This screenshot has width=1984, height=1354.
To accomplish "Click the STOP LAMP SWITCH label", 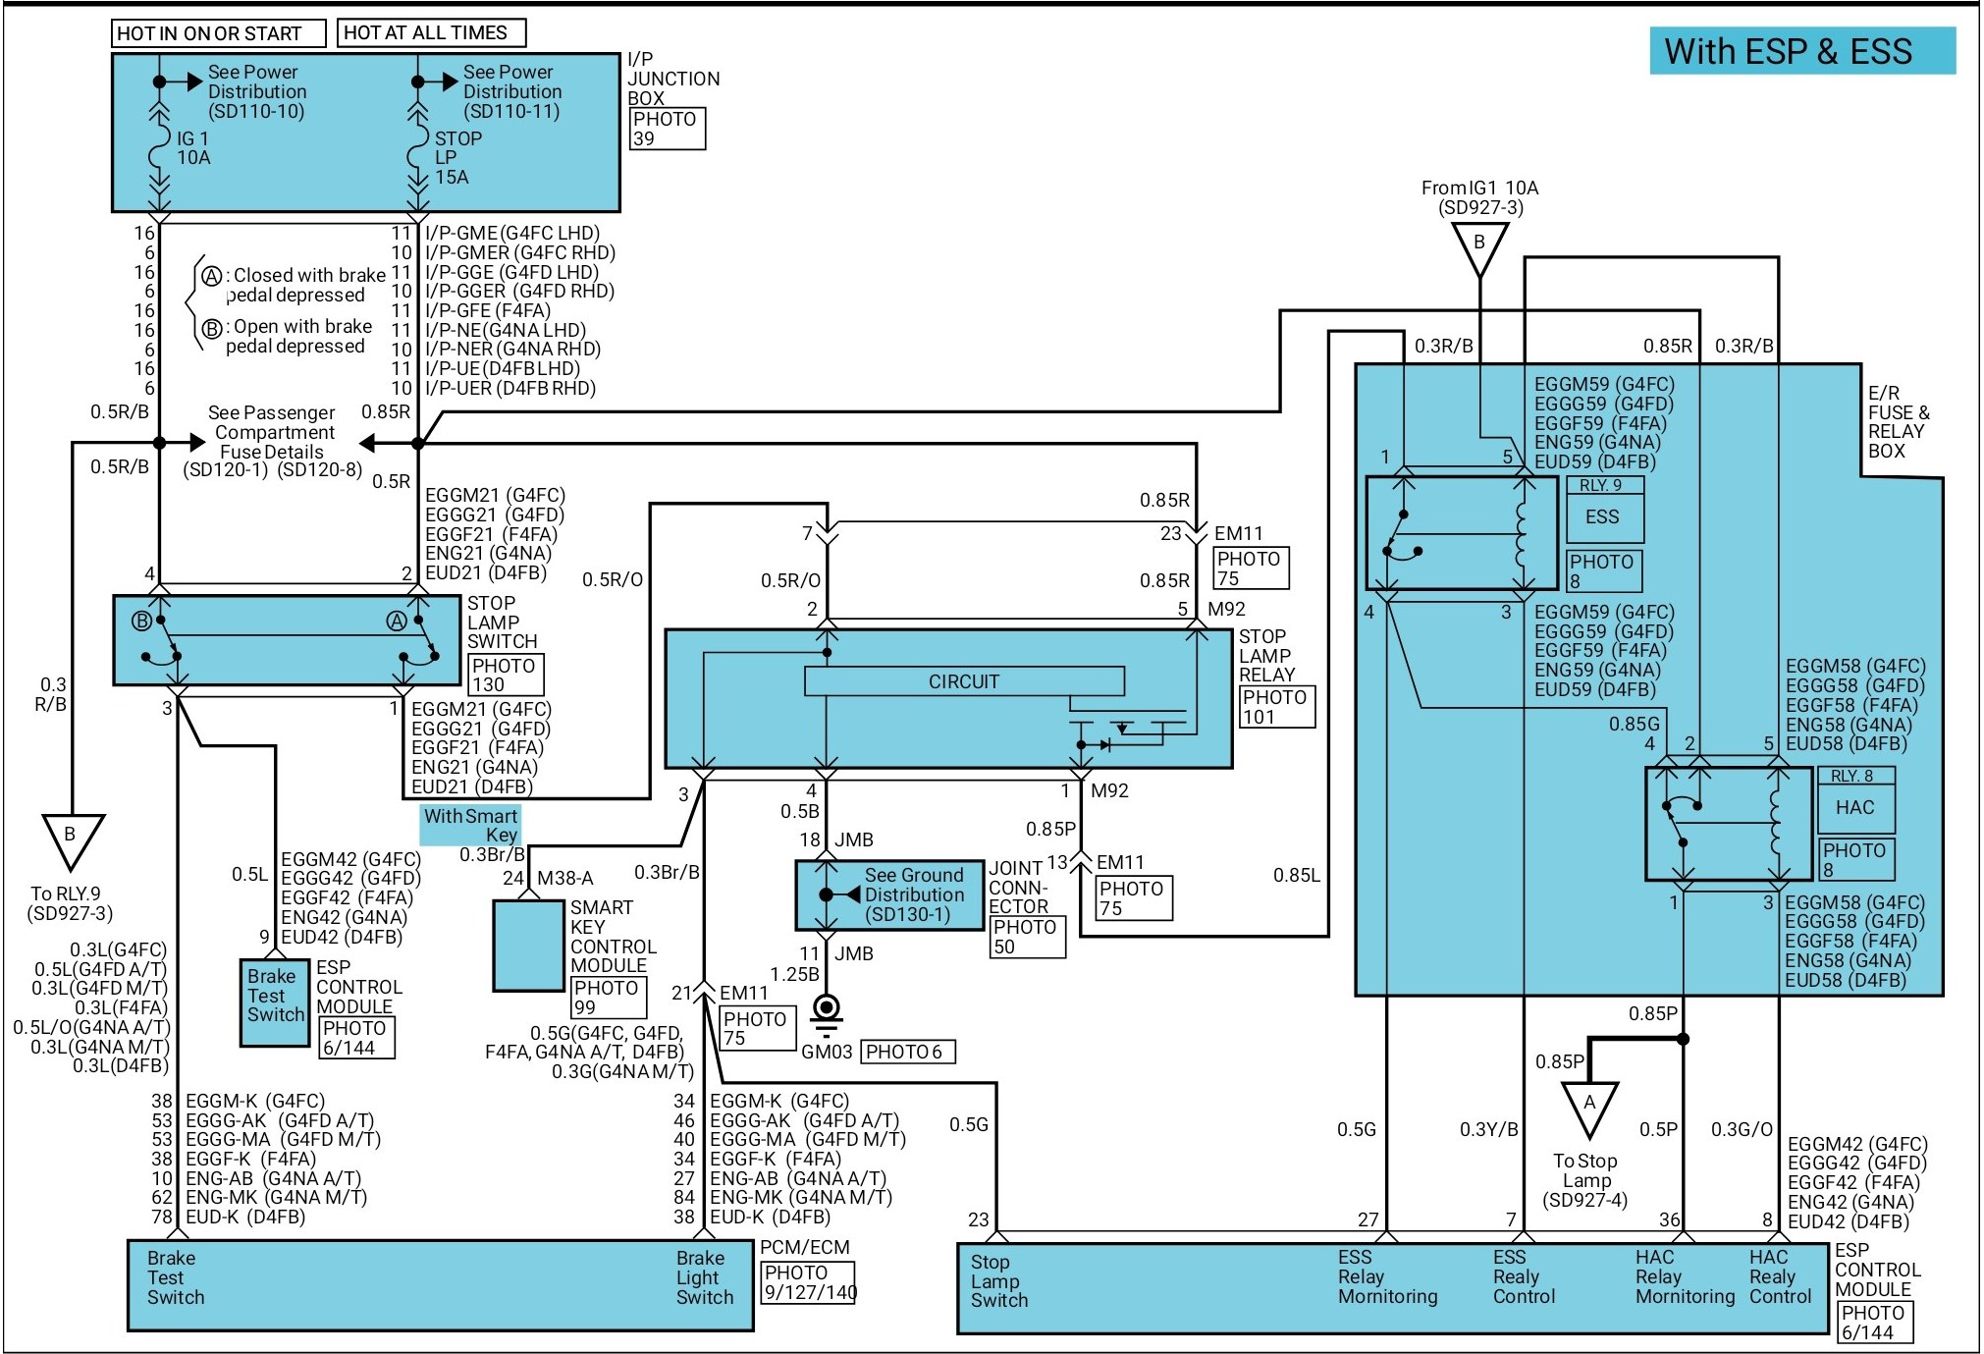I will [502, 623].
